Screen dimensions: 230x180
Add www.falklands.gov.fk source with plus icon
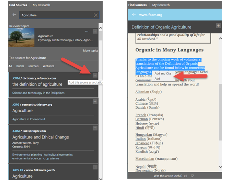[95, 167]
